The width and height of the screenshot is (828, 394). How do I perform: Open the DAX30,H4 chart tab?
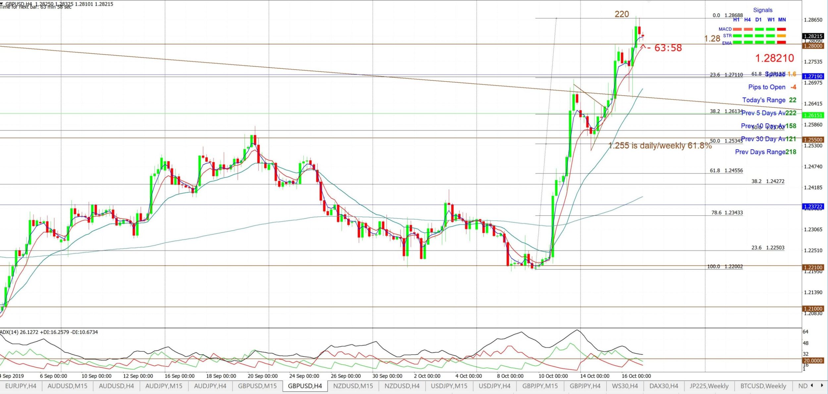click(x=664, y=386)
